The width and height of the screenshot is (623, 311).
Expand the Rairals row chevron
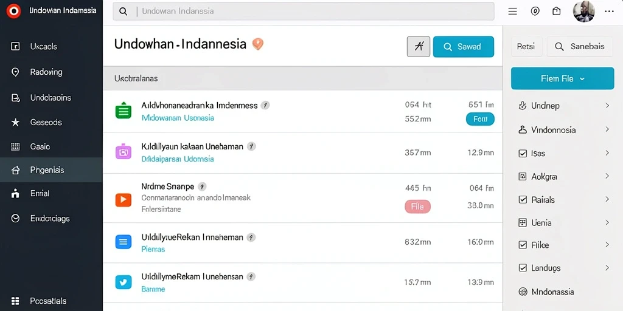coord(607,199)
